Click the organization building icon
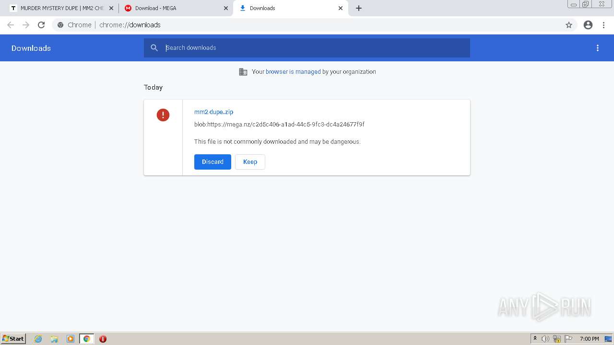 pyautogui.click(x=243, y=72)
